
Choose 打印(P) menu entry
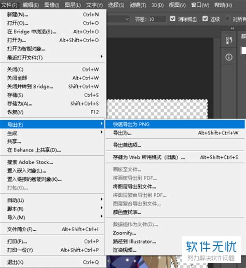tap(52, 242)
